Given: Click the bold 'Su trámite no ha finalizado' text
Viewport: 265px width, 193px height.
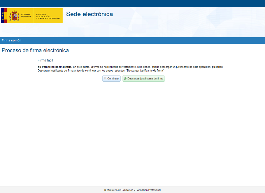Looking at the screenshot, I should point(55,67).
